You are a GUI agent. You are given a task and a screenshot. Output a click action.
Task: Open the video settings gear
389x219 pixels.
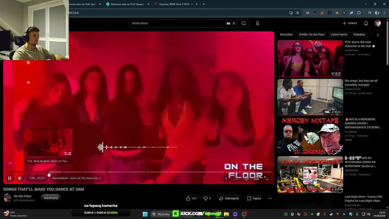pos(246,178)
